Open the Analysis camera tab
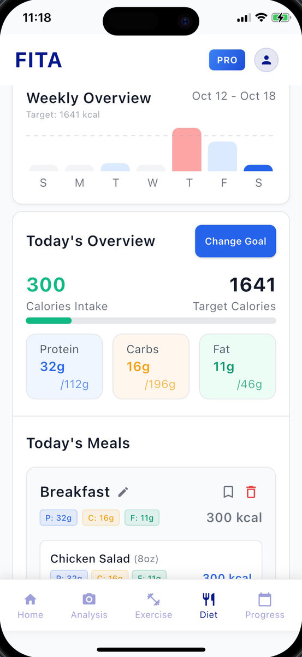This screenshot has height=657, width=302. point(89,606)
